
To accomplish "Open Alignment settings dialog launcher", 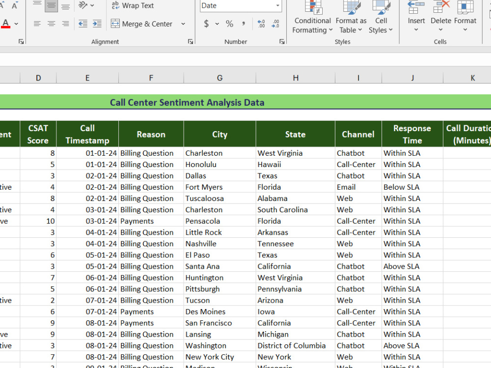I will point(191,42).
